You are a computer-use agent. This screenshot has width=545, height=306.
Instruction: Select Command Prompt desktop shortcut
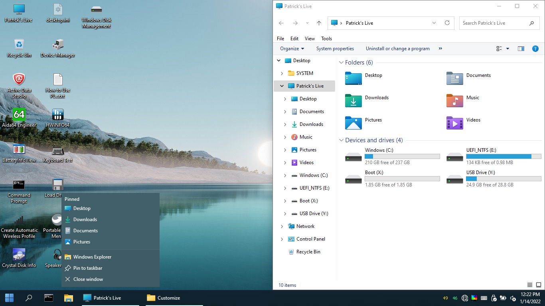19,191
